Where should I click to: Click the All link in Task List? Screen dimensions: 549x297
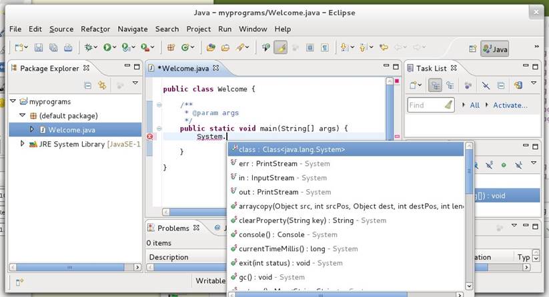pos(475,105)
